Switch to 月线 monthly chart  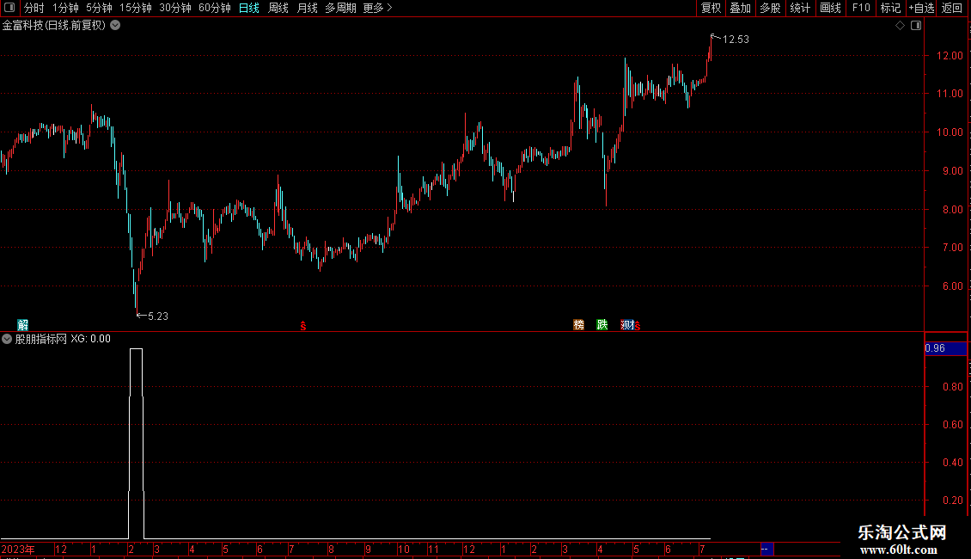click(x=307, y=8)
